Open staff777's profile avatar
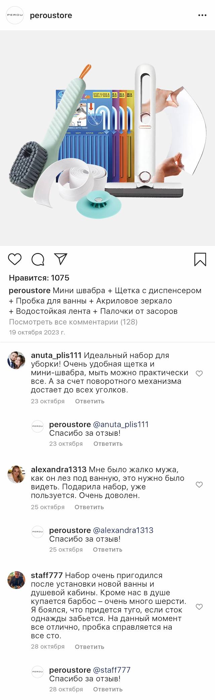Viewport: 215px width, 700px height. [16, 580]
